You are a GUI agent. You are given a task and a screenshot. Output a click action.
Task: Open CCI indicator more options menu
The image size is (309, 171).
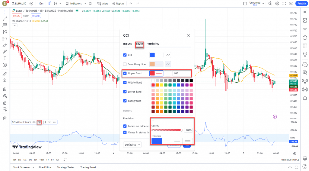click(55, 122)
